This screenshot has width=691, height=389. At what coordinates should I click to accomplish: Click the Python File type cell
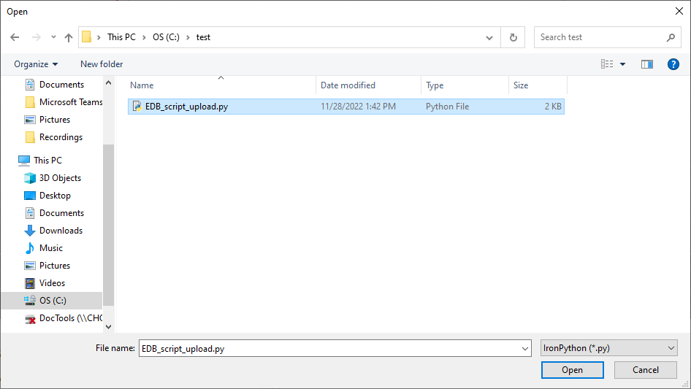click(447, 107)
